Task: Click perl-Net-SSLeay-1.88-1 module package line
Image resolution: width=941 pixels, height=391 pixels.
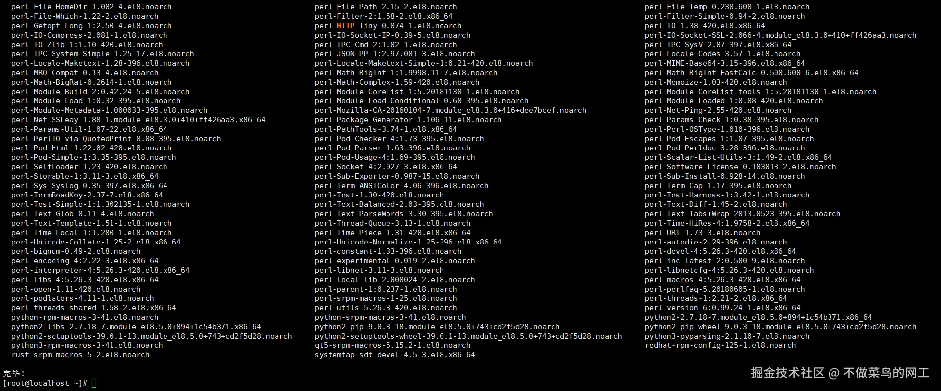Action: pyautogui.click(x=138, y=120)
